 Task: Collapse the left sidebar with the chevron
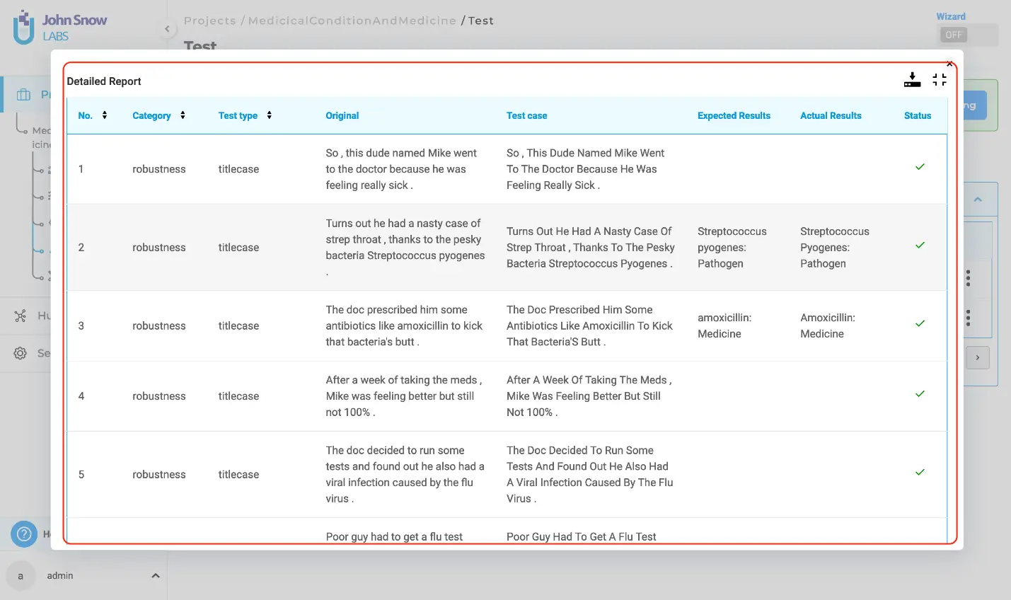pyautogui.click(x=167, y=29)
